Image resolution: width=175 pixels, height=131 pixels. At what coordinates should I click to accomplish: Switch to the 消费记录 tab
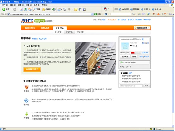coord(45,28)
